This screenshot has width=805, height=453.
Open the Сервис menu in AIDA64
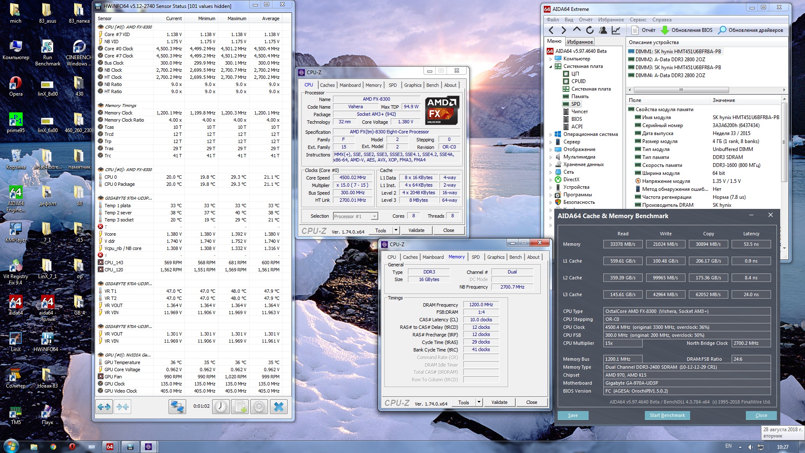pyautogui.click(x=637, y=20)
